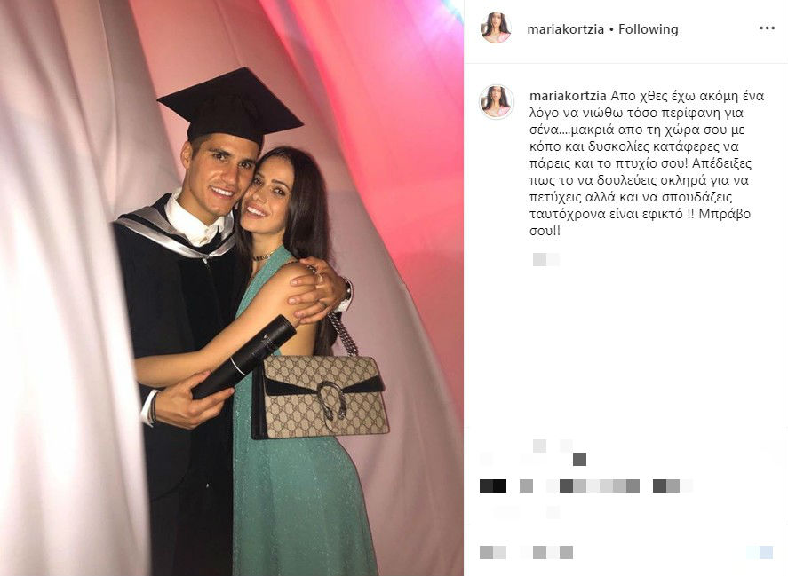The width and height of the screenshot is (788, 576).
Task: Click the avatar beside the caption
Action: (497, 102)
